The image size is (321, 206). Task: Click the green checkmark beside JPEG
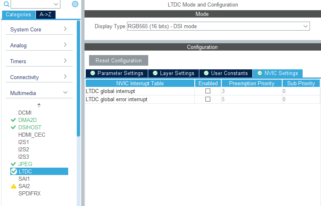(13, 164)
